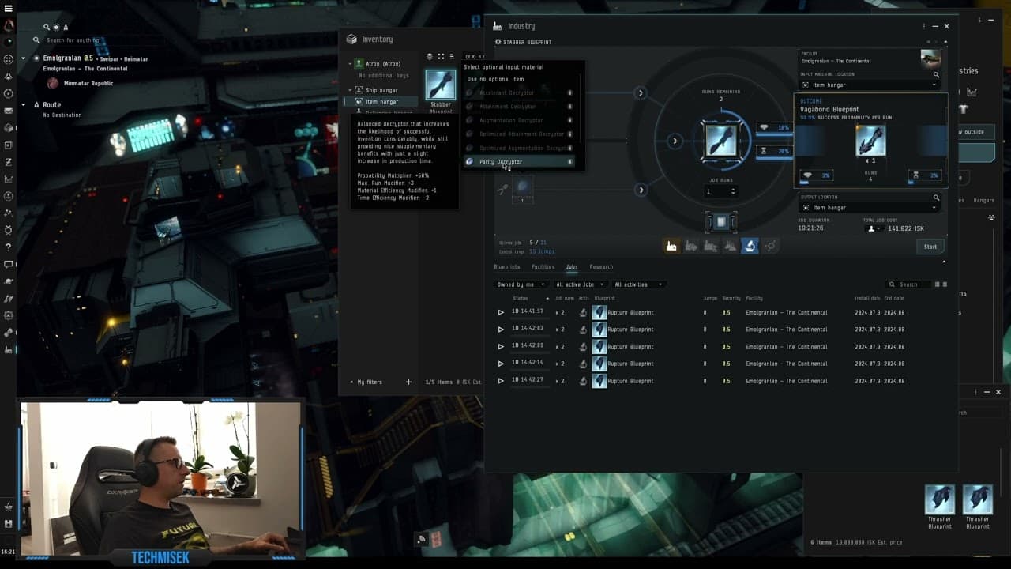This screenshot has width=1011, height=569.
Task: Click the 10% material efficiency bar
Action: 775,127
